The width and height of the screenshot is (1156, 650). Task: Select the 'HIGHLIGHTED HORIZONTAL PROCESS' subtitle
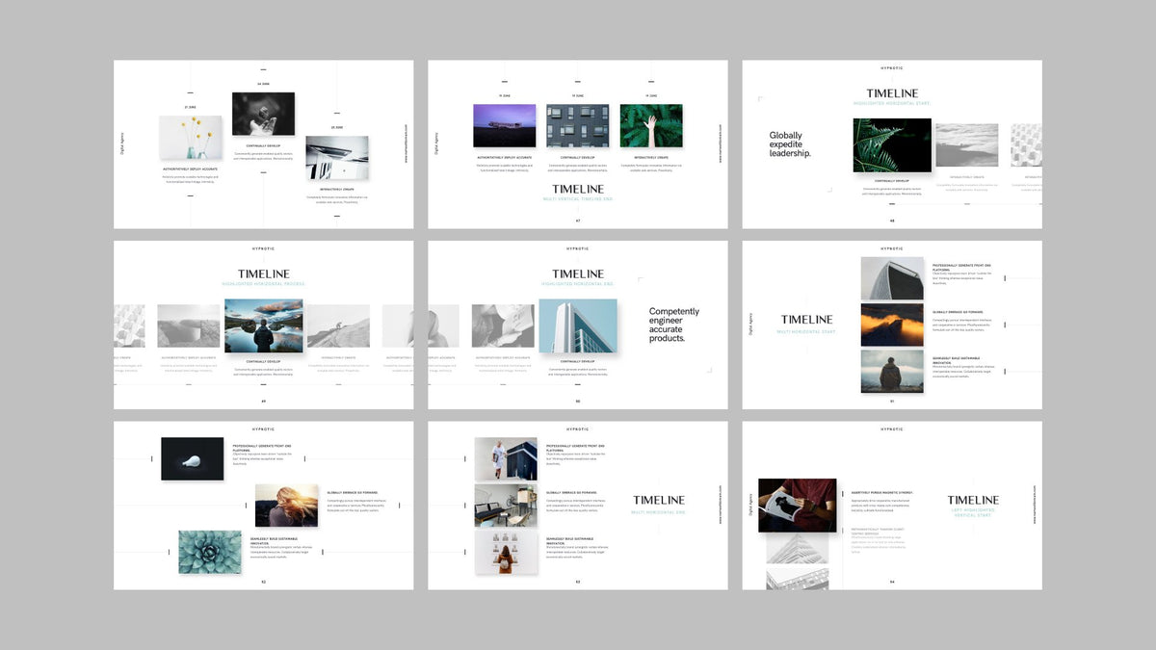[264, 284]
